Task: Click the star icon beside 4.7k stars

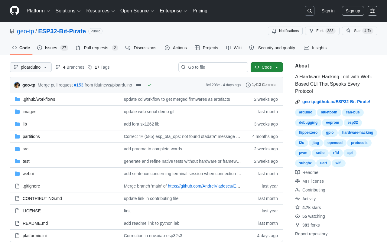Action: pos(298,208)
